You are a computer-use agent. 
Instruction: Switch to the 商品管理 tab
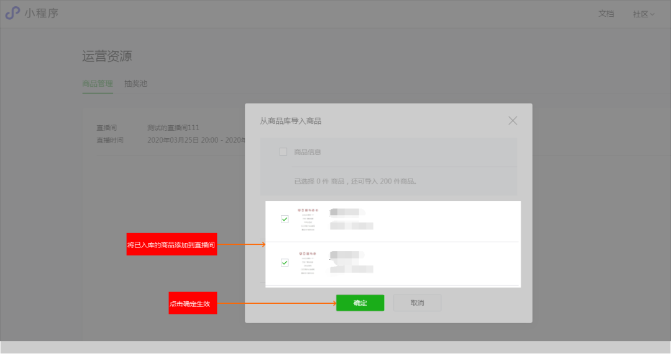[x=98, y=84]
